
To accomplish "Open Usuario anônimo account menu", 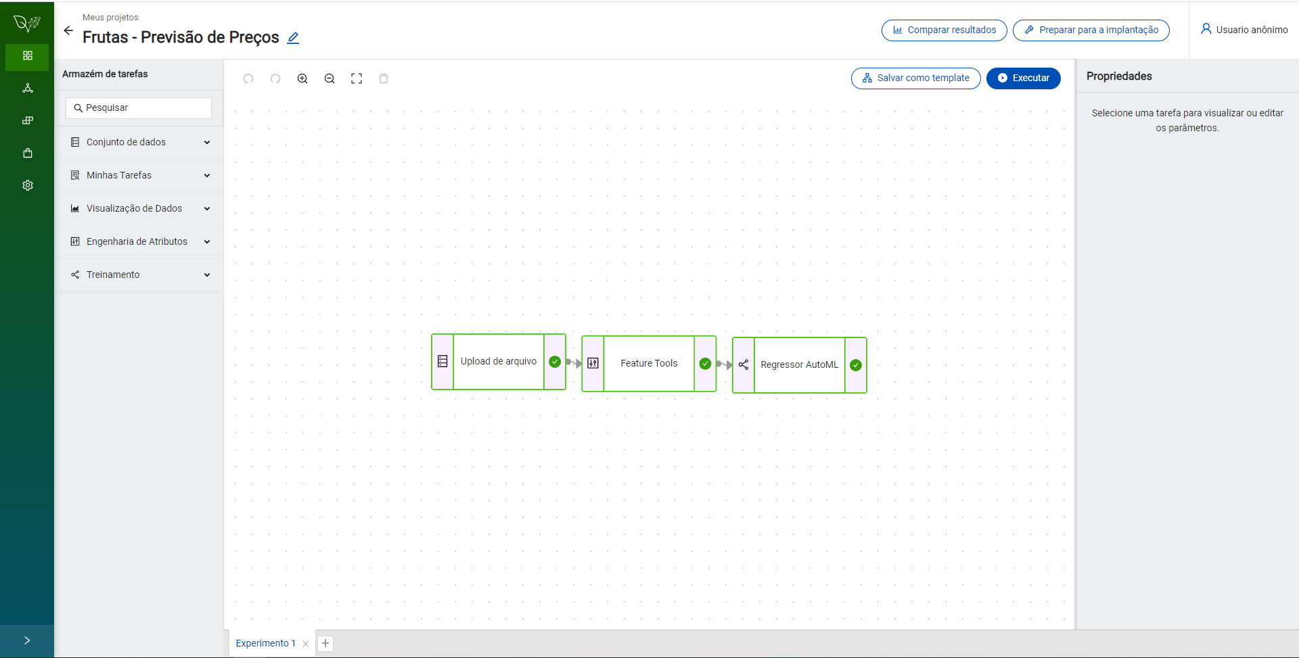I will tap(1244, 30).
